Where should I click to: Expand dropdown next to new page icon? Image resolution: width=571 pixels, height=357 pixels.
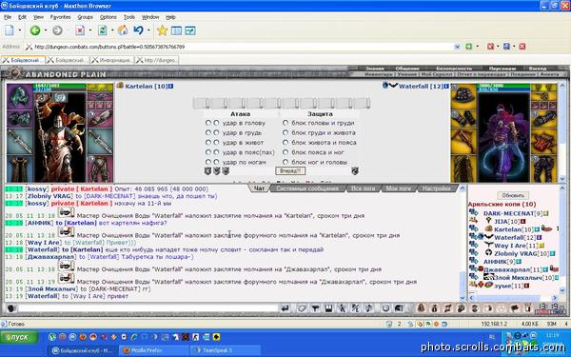point(20,30)
